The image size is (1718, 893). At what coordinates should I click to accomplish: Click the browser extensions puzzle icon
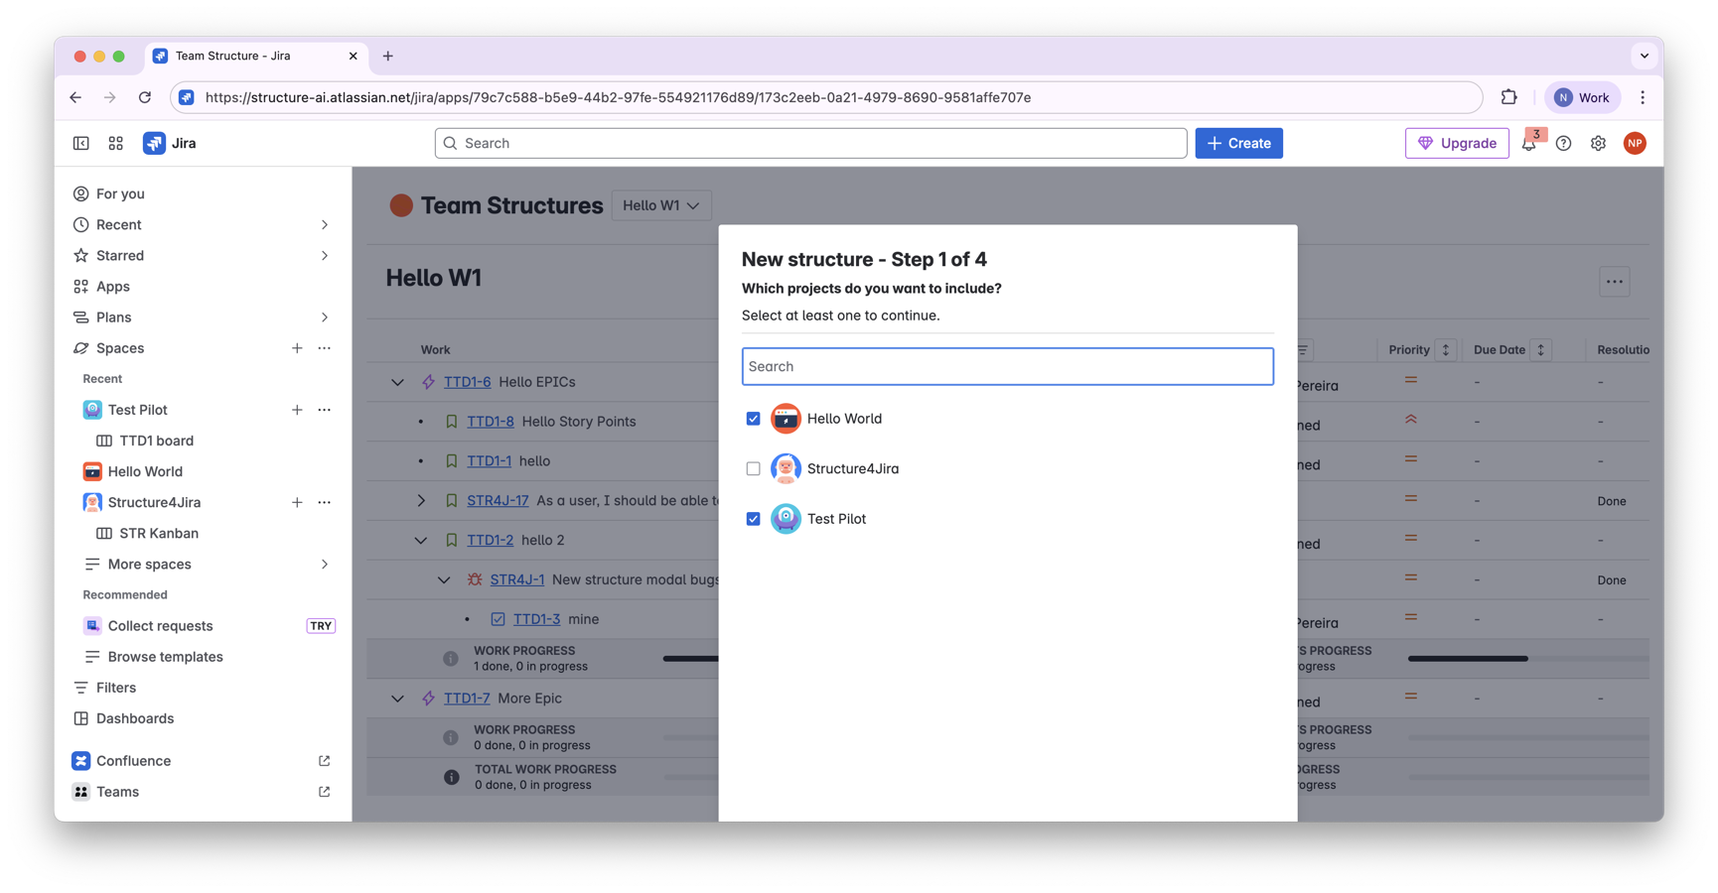1508,97
